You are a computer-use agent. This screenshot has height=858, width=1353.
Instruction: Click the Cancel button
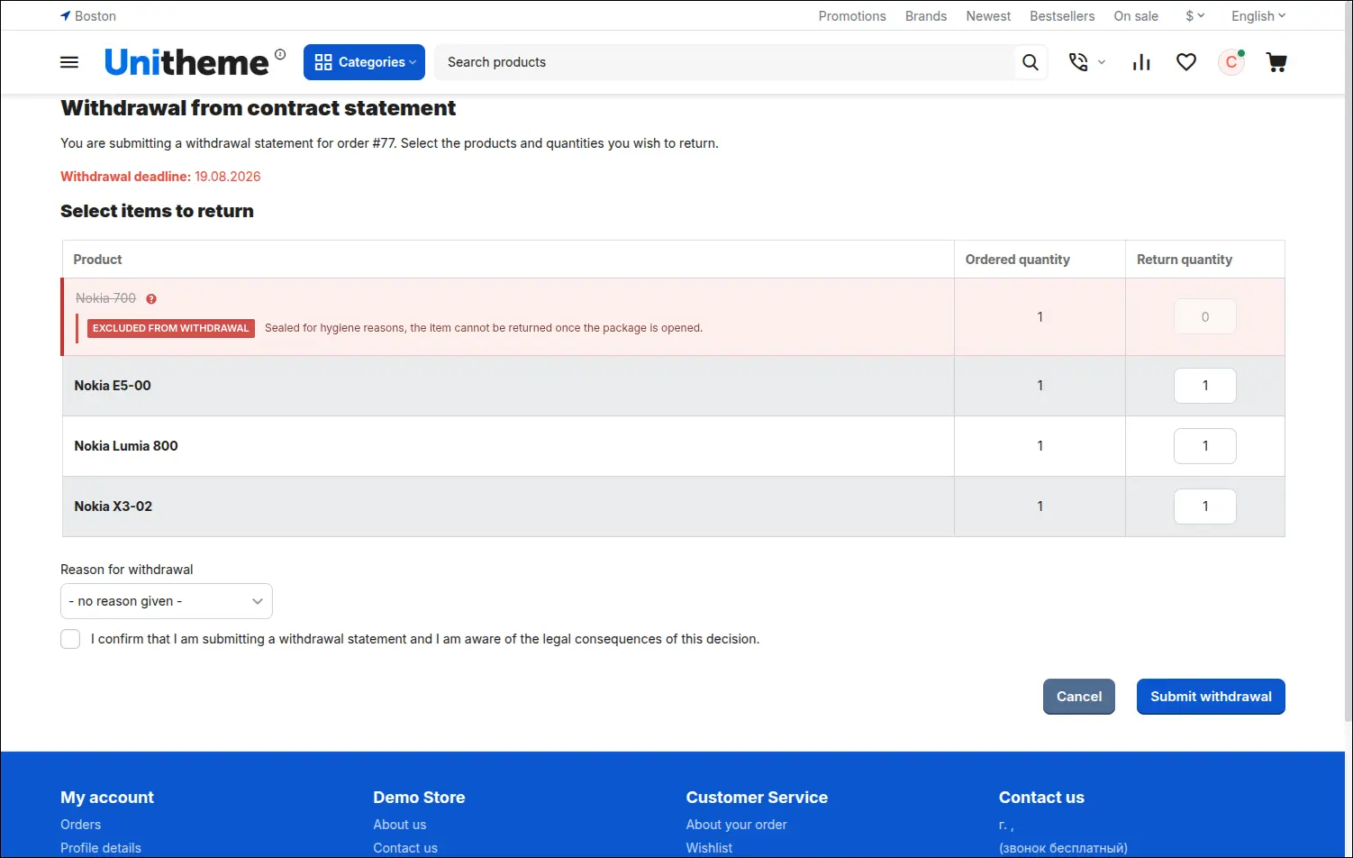pos(1079,697)
